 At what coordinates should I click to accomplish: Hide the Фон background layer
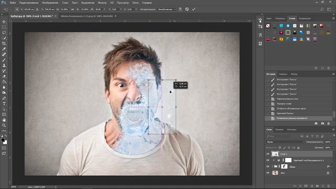[268, 173]
